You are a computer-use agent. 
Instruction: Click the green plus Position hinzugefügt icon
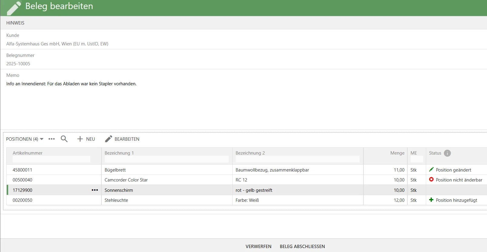tap(431, 200)
